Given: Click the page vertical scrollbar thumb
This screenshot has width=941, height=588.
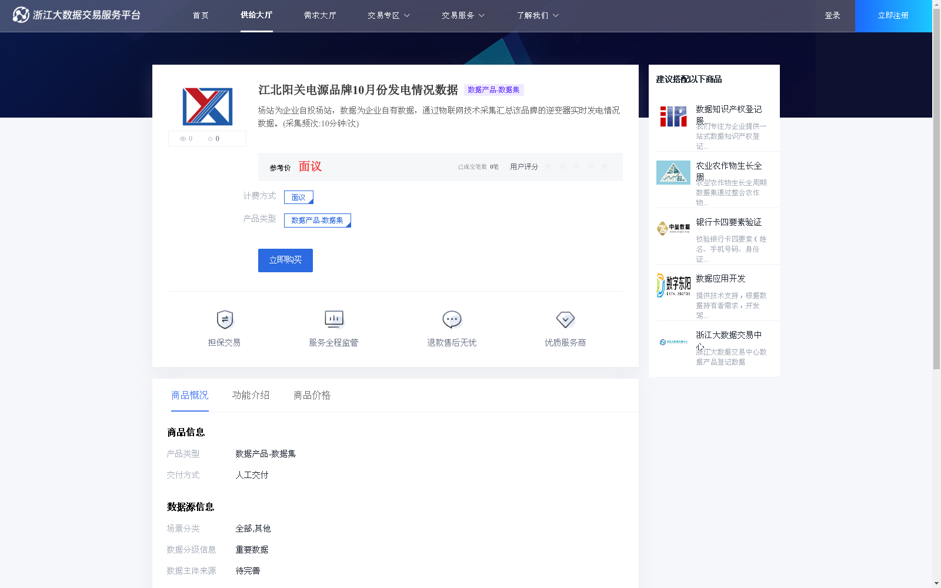Looking at the screenshot, I should tap(936, 188).
